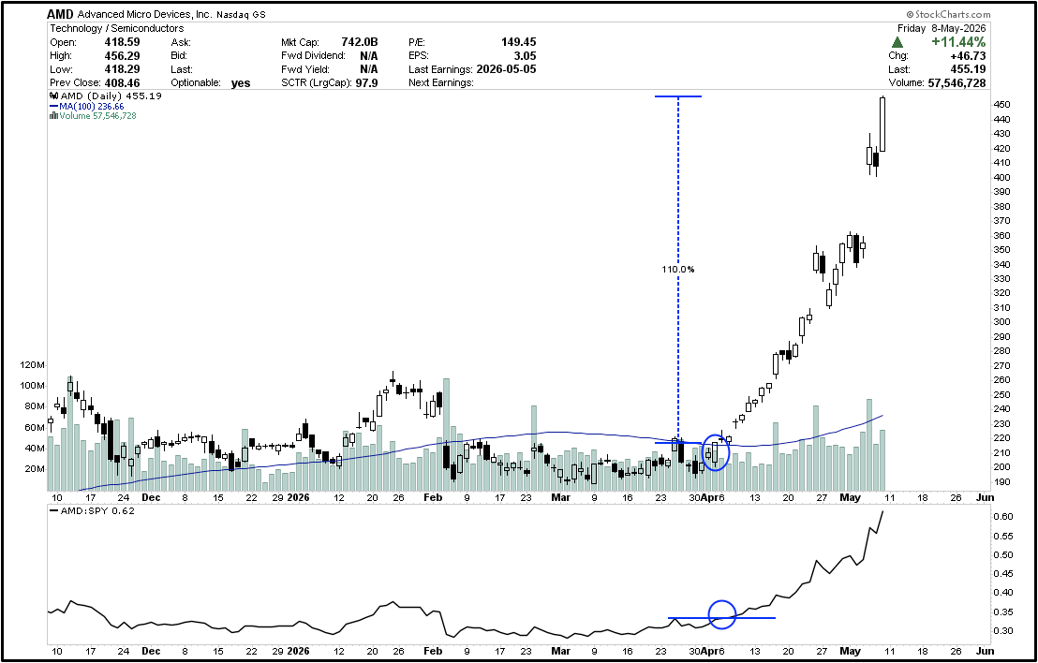Viewport: 1038px width, 663px height.
Task: Click the May label on the main chart's date axis
Action: [x=850, y=497]
